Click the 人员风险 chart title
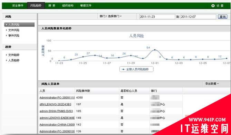The image size is (231, 135). [x=136, y=36]
